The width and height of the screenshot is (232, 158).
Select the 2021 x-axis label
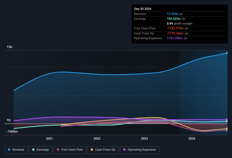[x=49, y=139]
